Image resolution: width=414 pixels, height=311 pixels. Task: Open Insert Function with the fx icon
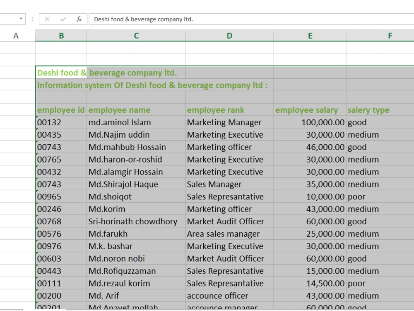[x=79, y=19]
